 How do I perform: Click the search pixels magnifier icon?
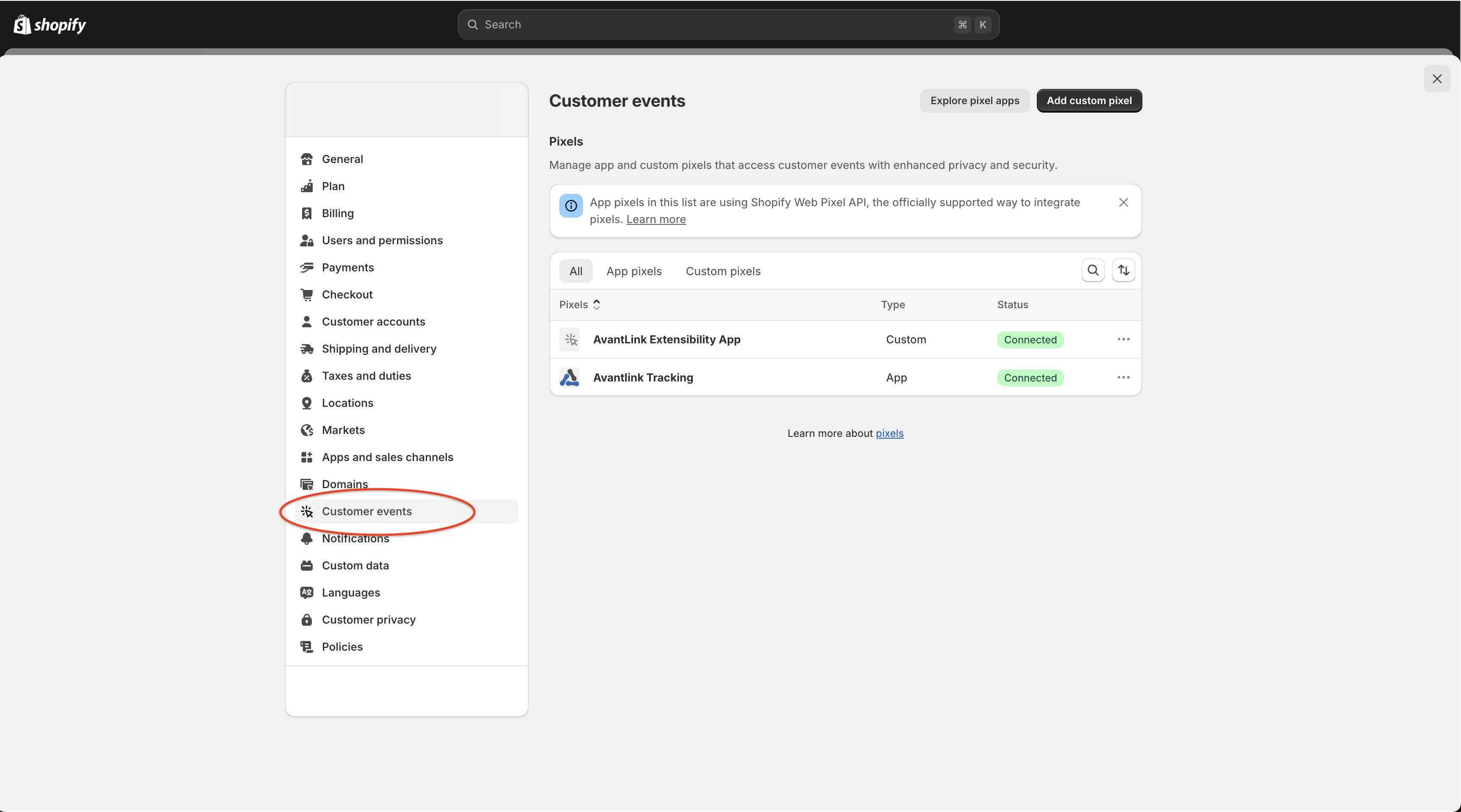pyautogui.click(x=1093, y=270)
